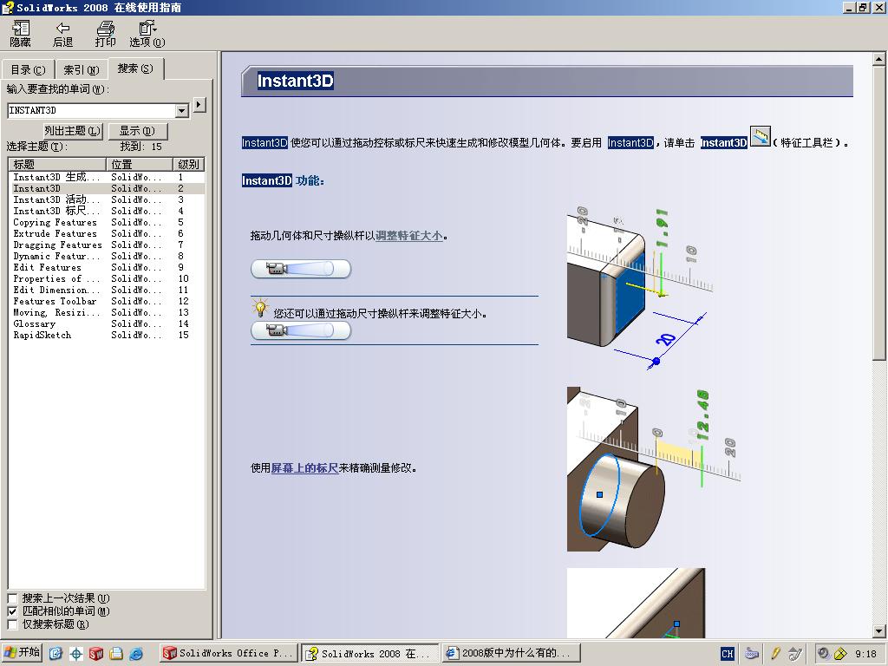Open the 开始 Start button

(x=22, y=653)
